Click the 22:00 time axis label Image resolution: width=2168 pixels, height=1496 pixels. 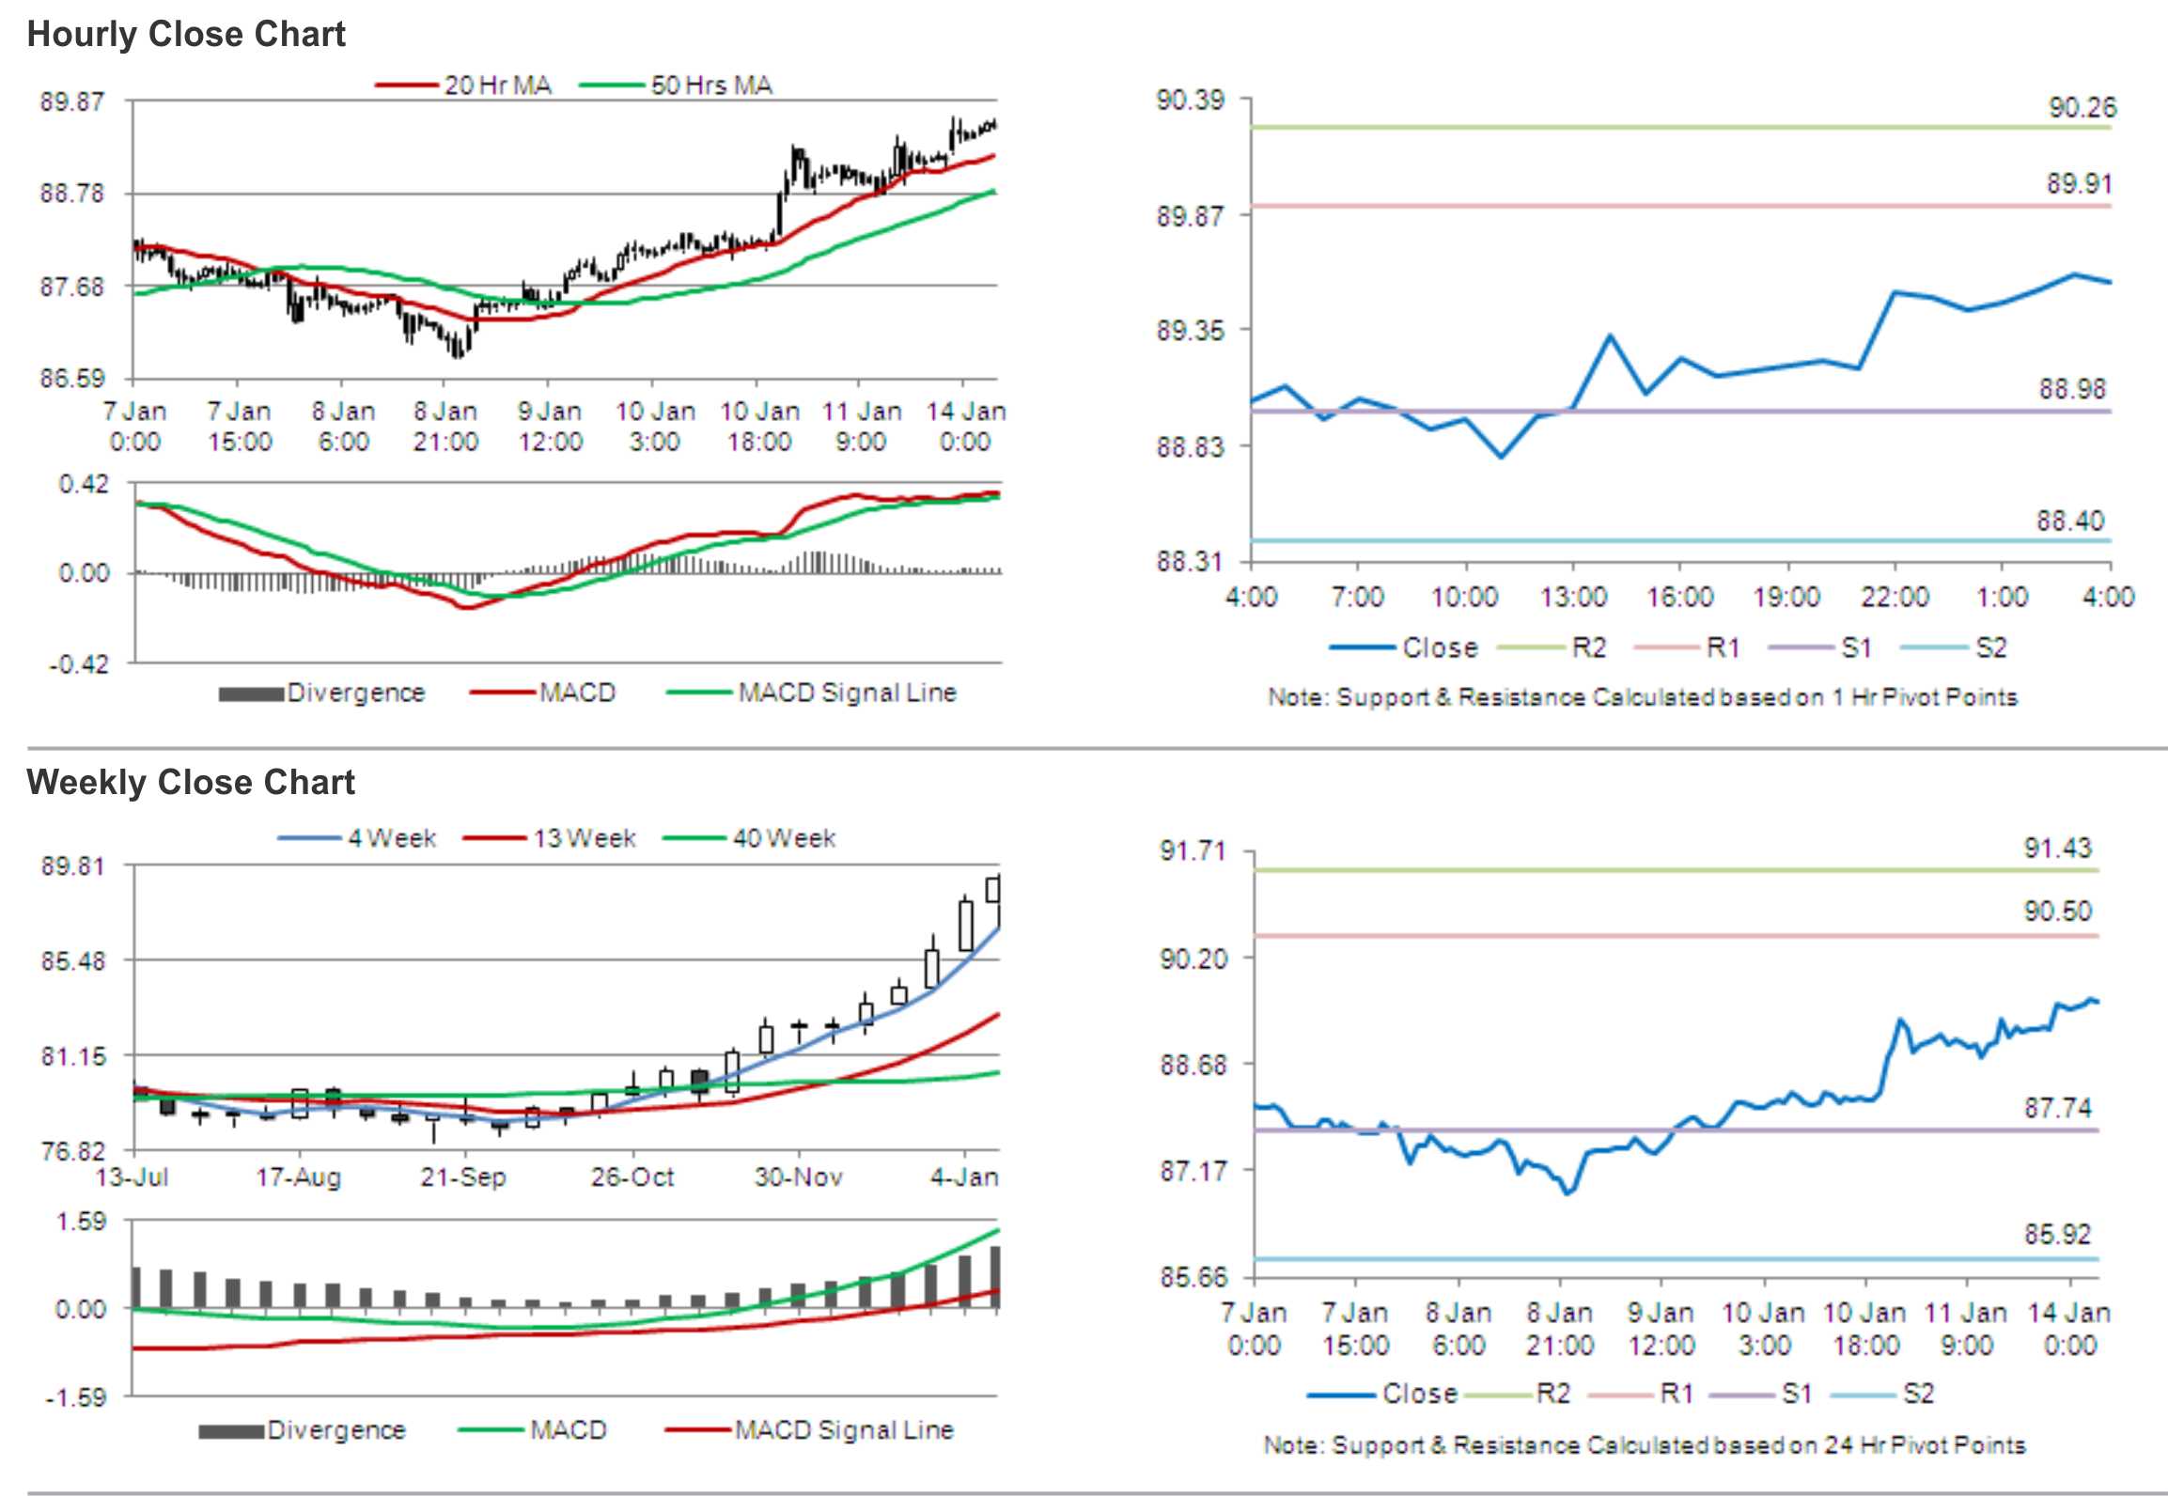pyautogui.click(x=1895, y=597)
